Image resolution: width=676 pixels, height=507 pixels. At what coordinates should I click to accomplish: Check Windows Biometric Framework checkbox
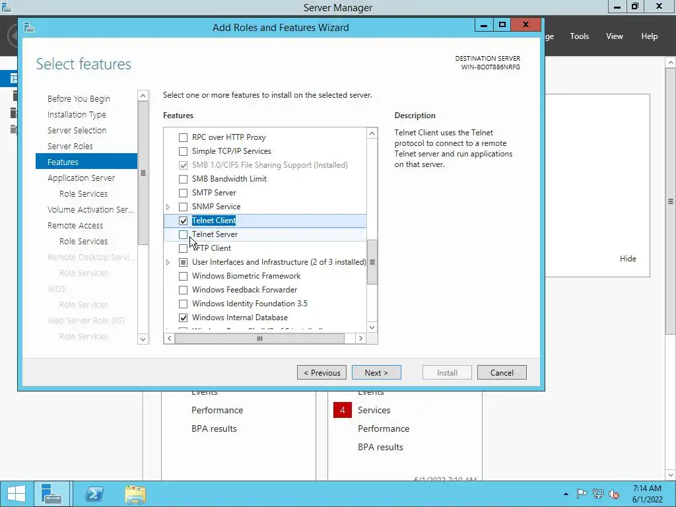coord(184,276)
